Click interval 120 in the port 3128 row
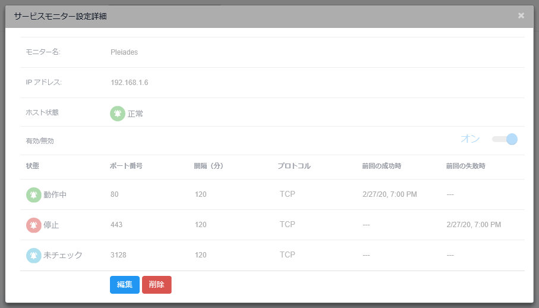Viewport: 539px width, 308px height. click(x=200, y=254)
